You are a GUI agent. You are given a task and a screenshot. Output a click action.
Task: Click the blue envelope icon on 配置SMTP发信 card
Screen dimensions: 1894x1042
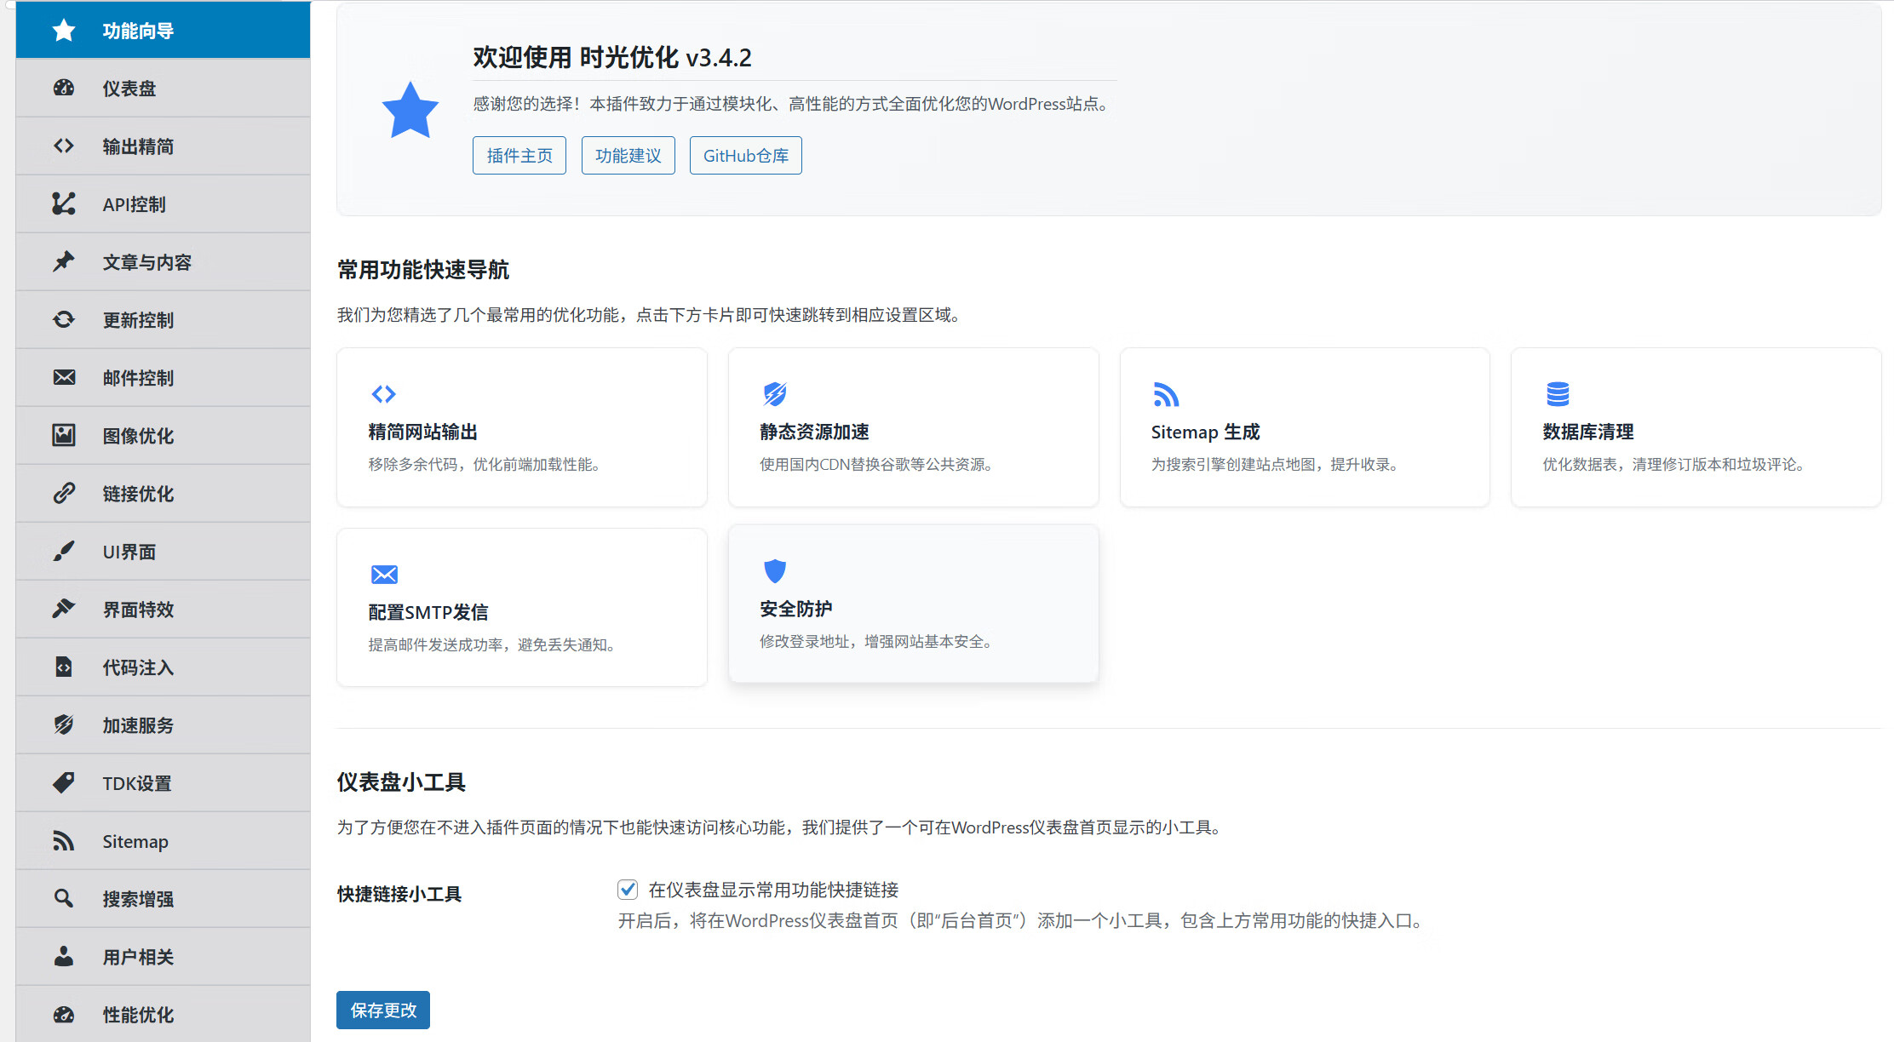click(384, 575)
